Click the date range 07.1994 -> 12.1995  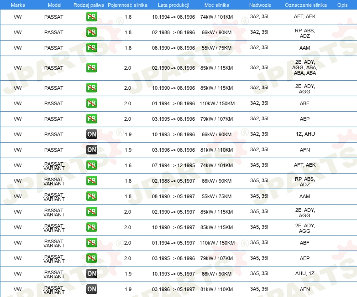click(173, 165)
